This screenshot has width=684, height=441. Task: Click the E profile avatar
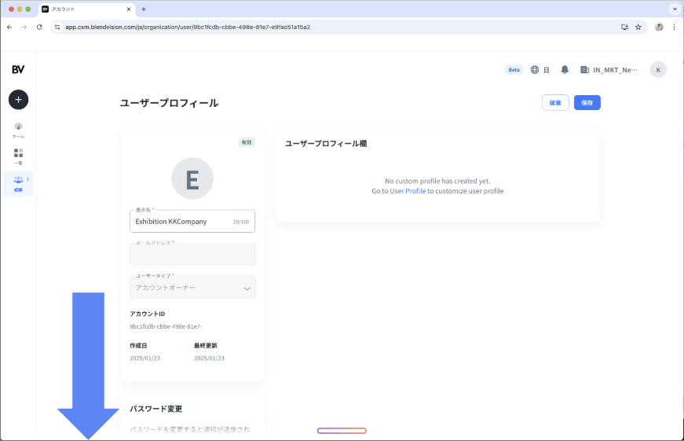(192, 178)
